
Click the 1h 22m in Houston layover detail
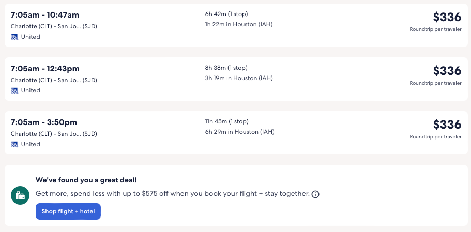click(x=238, y=24)
